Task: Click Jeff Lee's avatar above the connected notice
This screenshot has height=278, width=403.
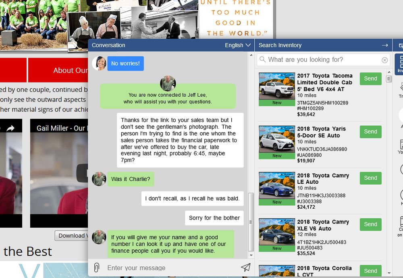Action: click(x=168, y=83)
